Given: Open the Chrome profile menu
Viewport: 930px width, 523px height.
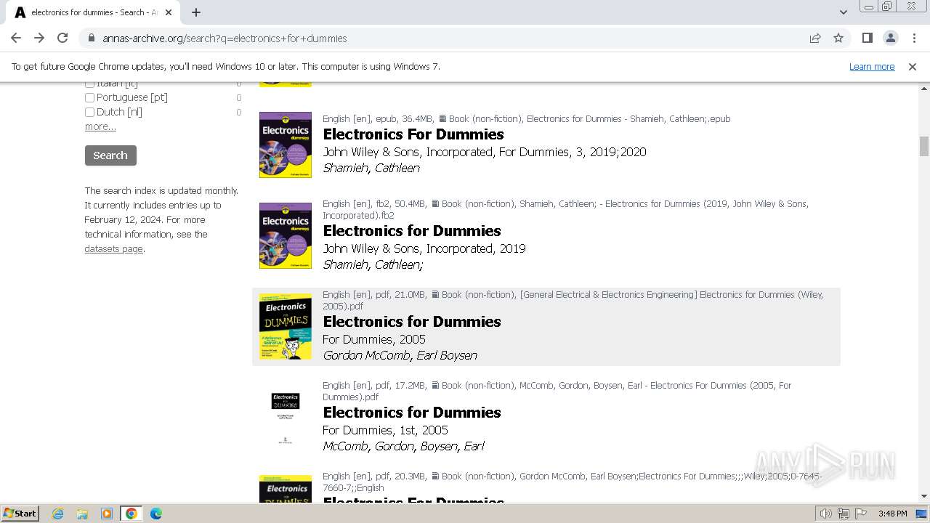Looking at the screenshot, I should [891, 38].
